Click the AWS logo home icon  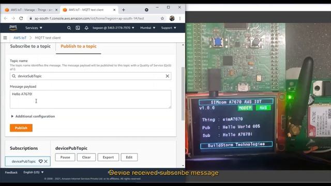point(13,28)
